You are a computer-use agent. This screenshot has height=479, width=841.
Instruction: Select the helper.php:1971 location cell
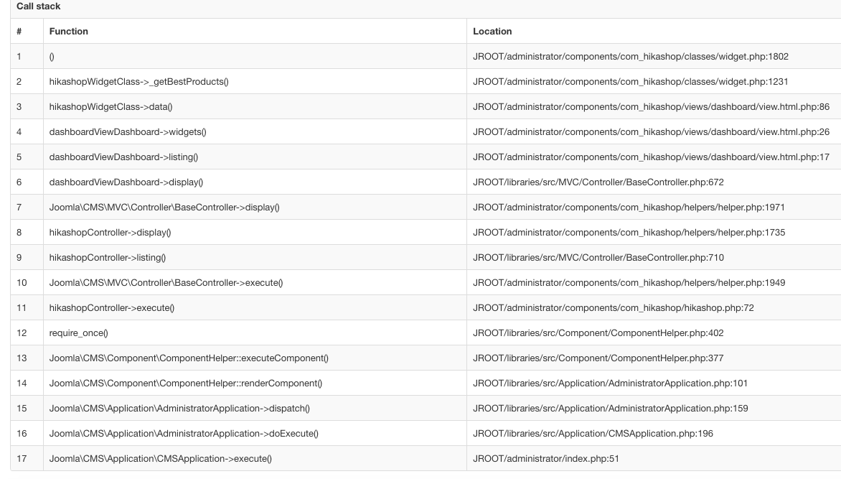click(x=629, y=208)
